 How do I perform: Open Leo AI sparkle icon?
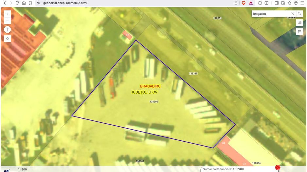[x=289, y=3]
